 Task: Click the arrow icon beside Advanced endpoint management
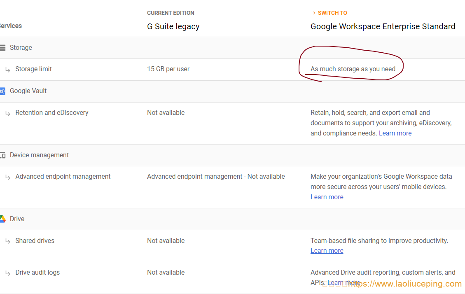point(8,177)
